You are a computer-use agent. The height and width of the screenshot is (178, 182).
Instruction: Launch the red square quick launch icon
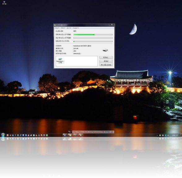[x=7, y=135]
